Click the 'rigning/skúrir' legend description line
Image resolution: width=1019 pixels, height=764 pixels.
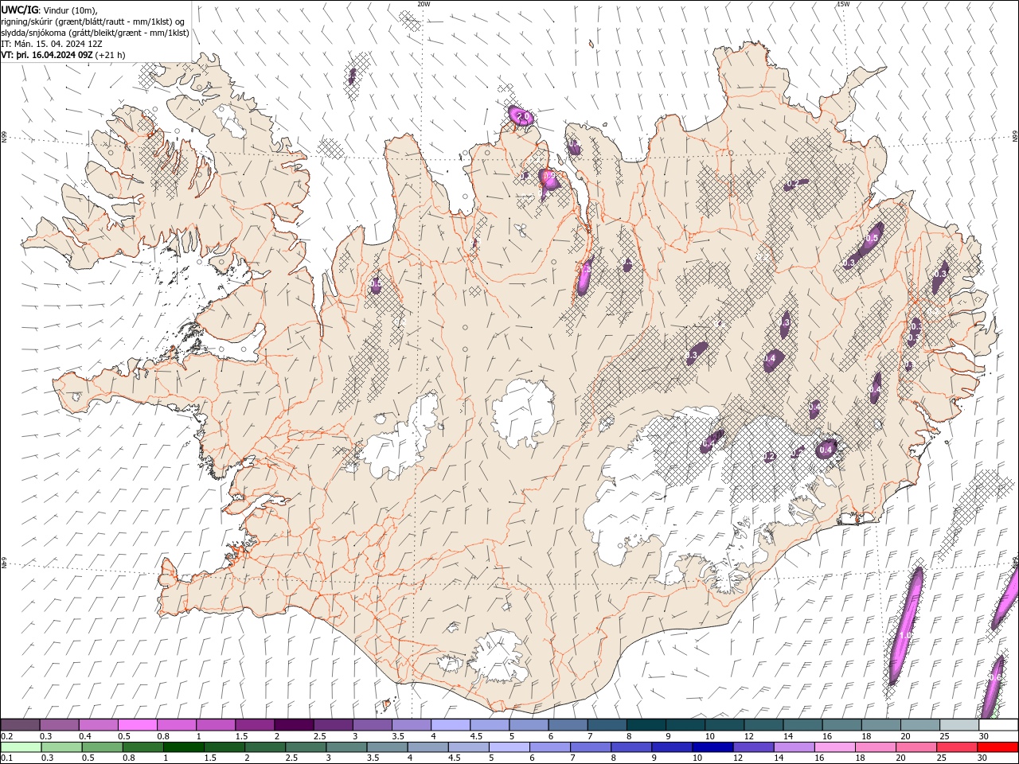93,21
